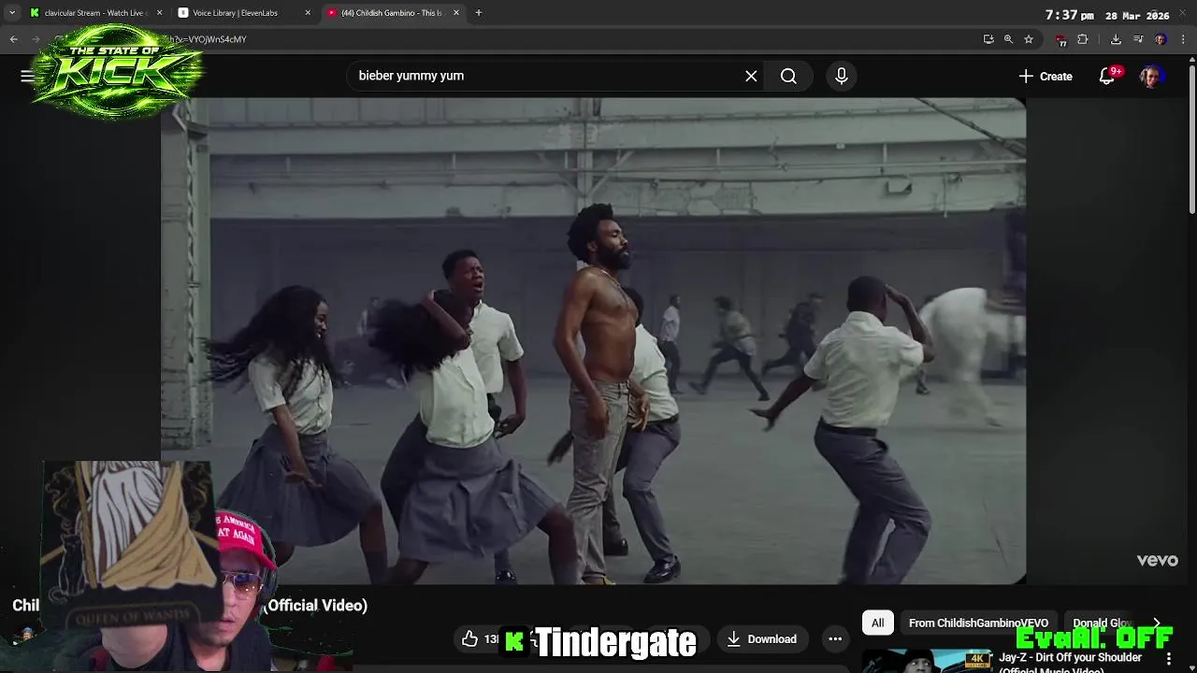Close the Voice Library ElevenLabs tab
The width and height of the screenshot is (1197, 673).
308,13
